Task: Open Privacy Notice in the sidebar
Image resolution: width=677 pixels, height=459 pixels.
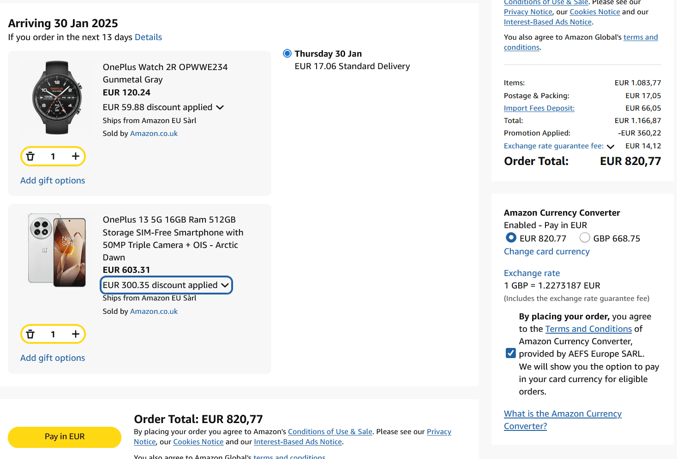Action: [528, 12]
